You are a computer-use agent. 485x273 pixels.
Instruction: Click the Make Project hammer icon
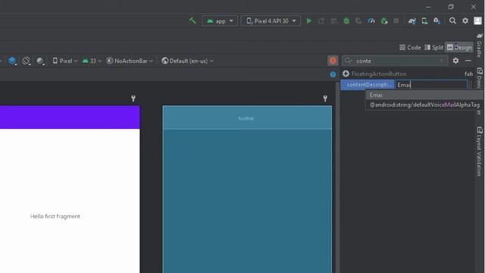pyautogui.click(x=192, y=20)
